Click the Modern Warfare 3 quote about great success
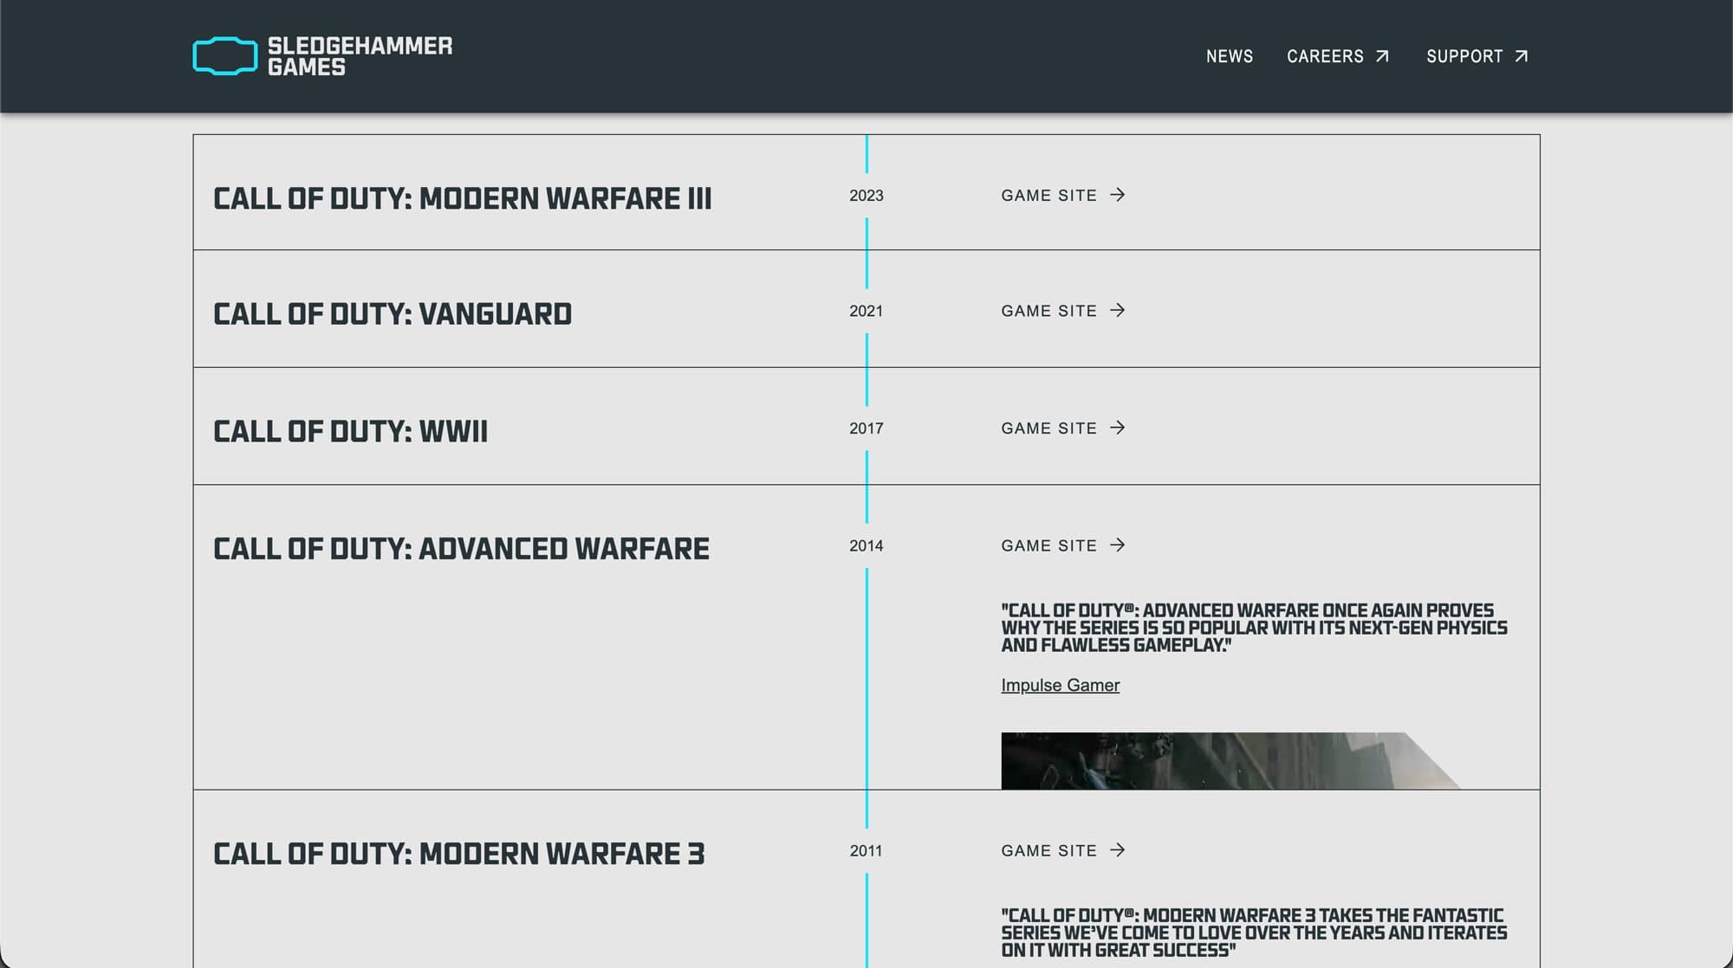The width and height of the screenshot is (1733, 968). [x=1254, y=933]
